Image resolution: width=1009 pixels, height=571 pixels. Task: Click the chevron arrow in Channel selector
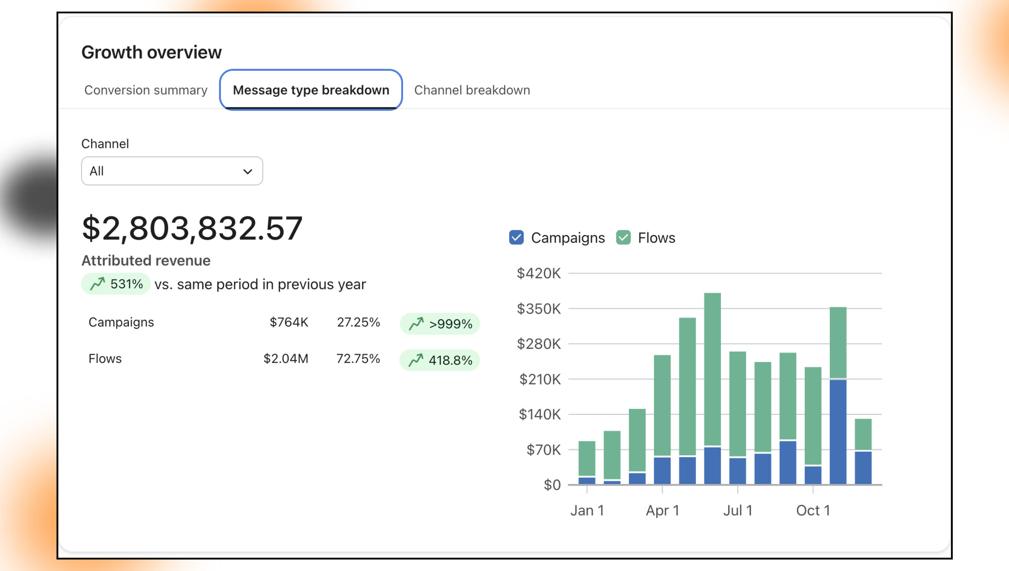tap(247, 171)
